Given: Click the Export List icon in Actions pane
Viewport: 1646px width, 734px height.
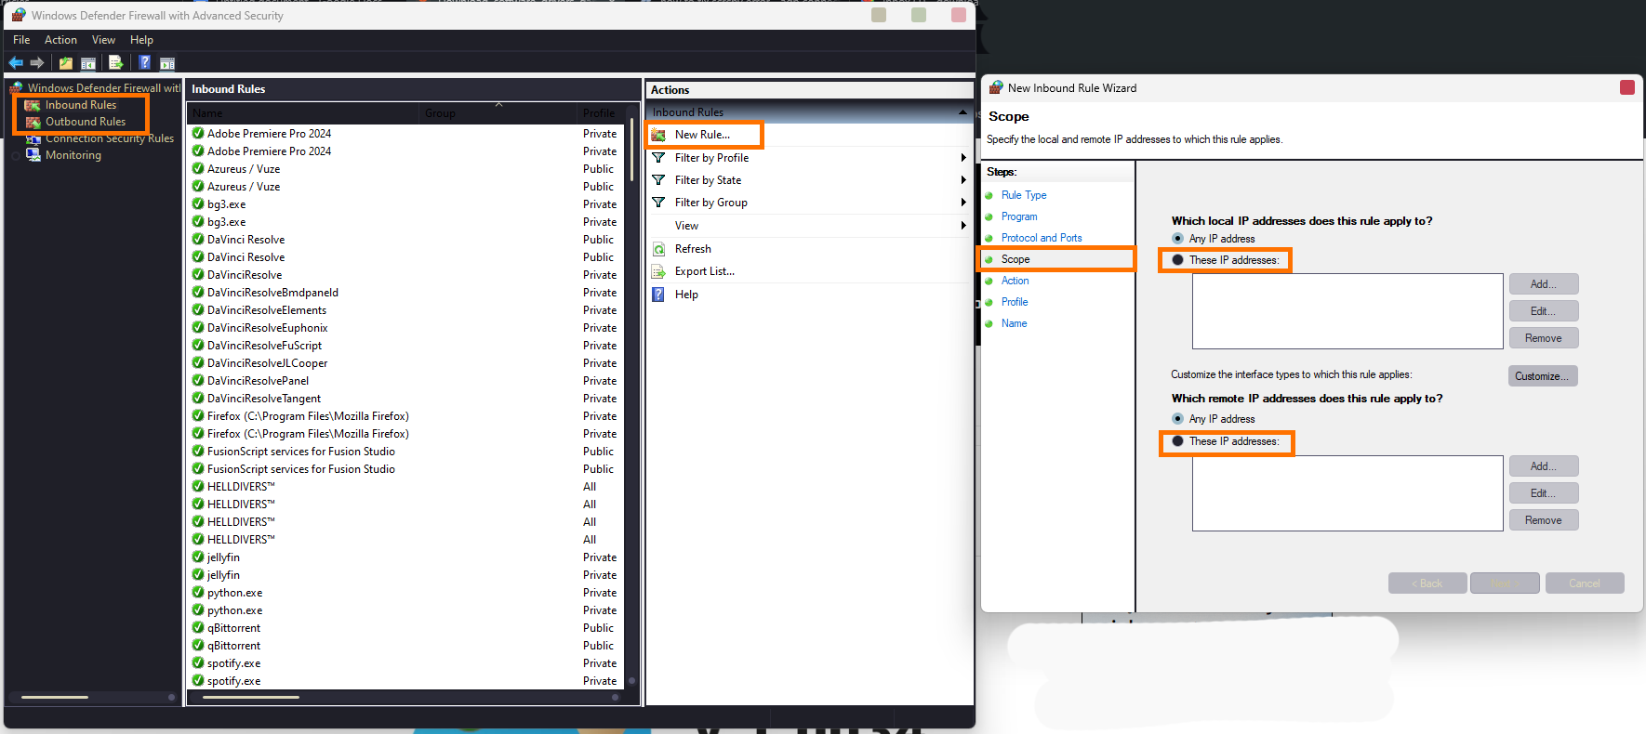Looking at the screenshot, I should coord(658,271).
